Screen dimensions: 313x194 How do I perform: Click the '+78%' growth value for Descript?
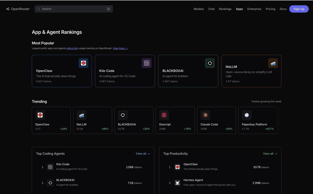(x=188, y=129)
